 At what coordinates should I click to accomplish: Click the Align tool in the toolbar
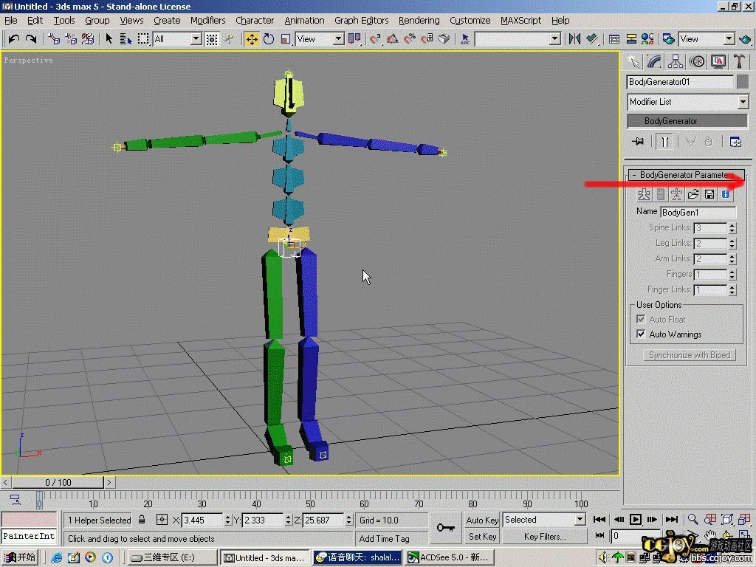click(x=592, y=39)
